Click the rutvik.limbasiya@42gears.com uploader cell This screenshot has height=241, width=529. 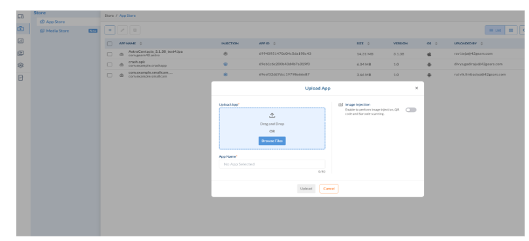click(480, 74)
